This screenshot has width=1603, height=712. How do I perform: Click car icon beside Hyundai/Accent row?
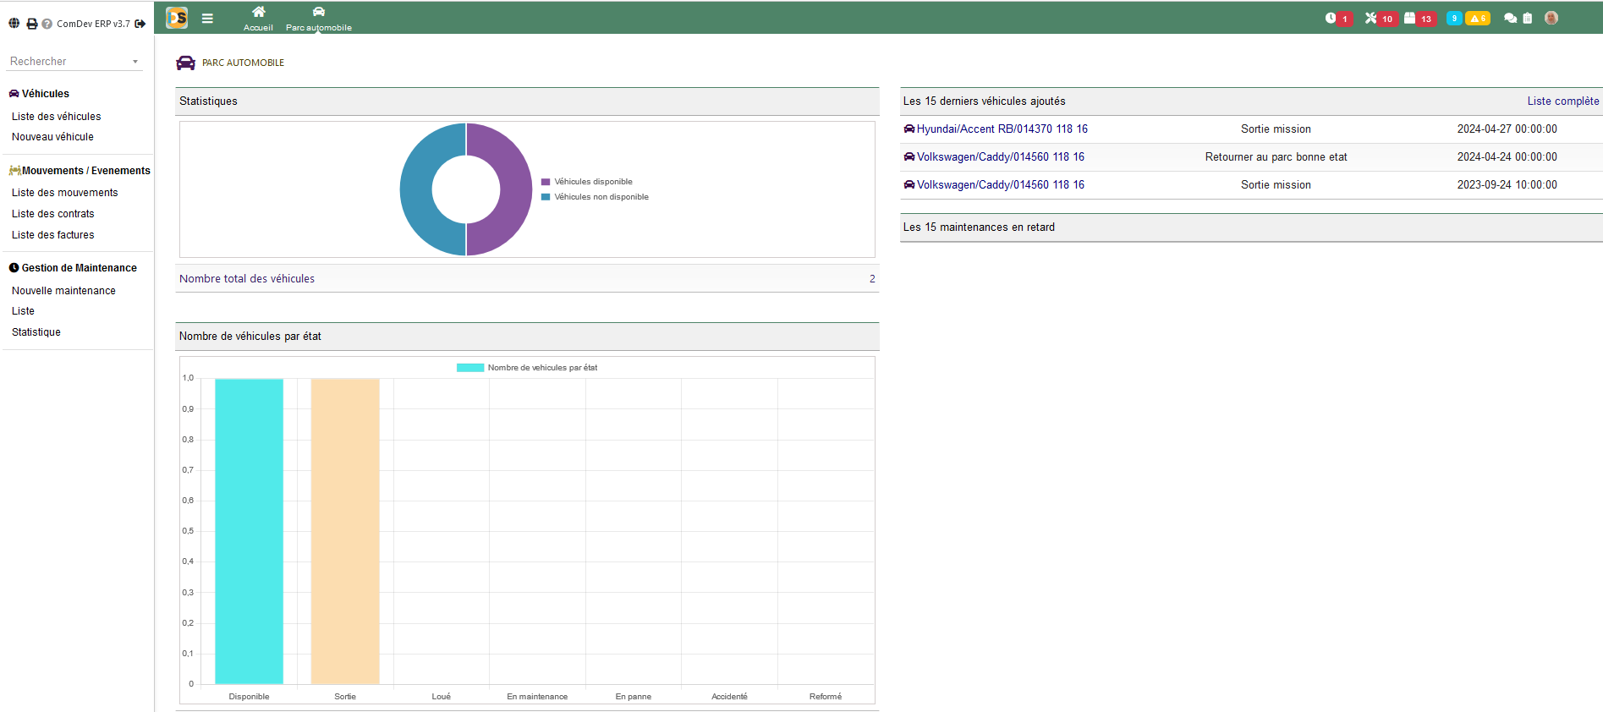pyautogui.click(x=909, y=129)
